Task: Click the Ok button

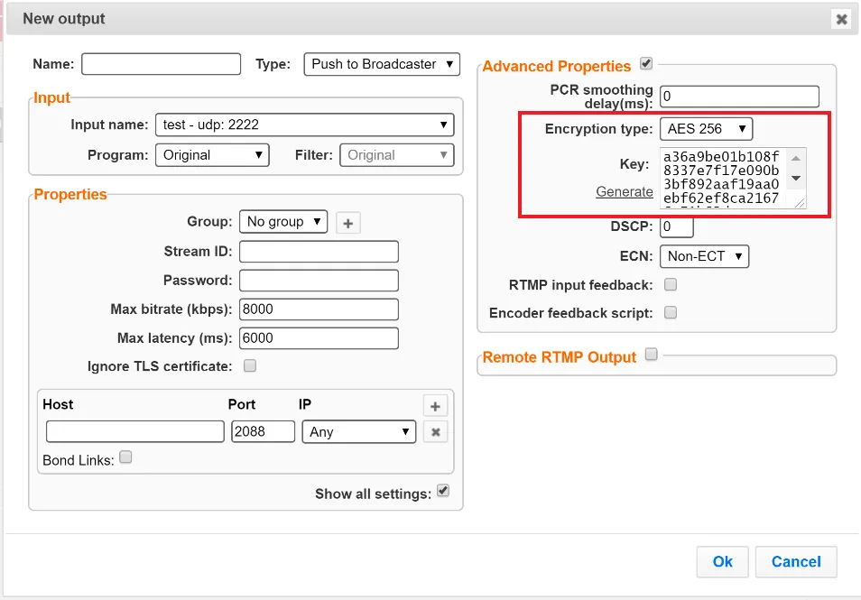Action: point(723,561)
